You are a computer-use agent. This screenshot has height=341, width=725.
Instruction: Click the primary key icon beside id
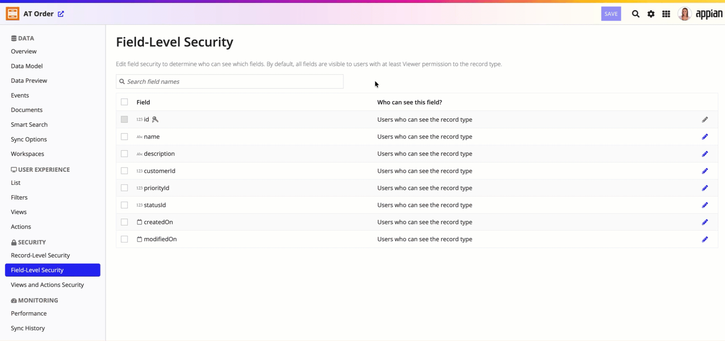155,120
